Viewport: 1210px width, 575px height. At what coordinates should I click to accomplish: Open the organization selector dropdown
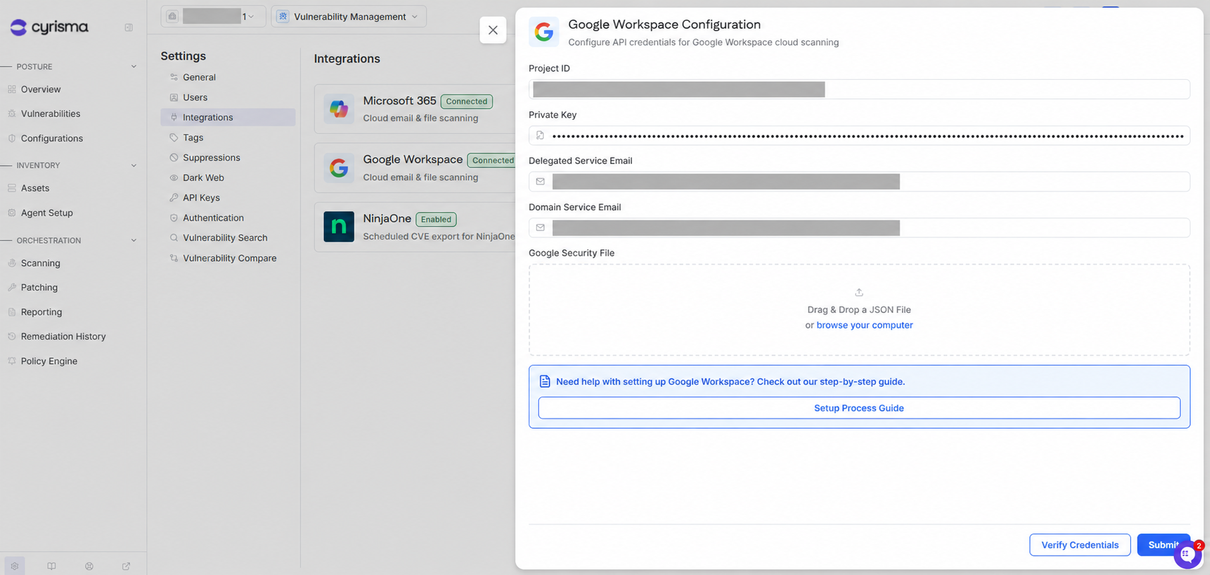[213, 17]
